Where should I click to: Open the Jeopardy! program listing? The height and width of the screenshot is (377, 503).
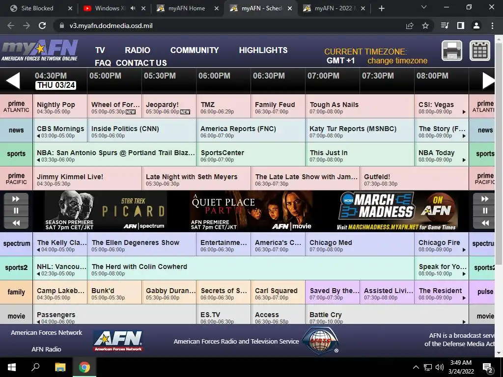pos(169,107)
